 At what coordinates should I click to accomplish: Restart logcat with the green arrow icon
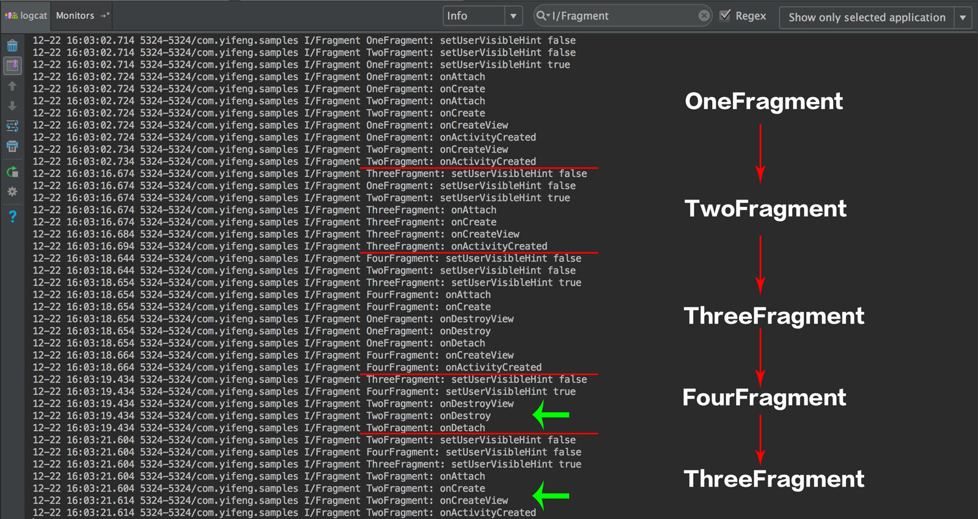pos(12,172)
